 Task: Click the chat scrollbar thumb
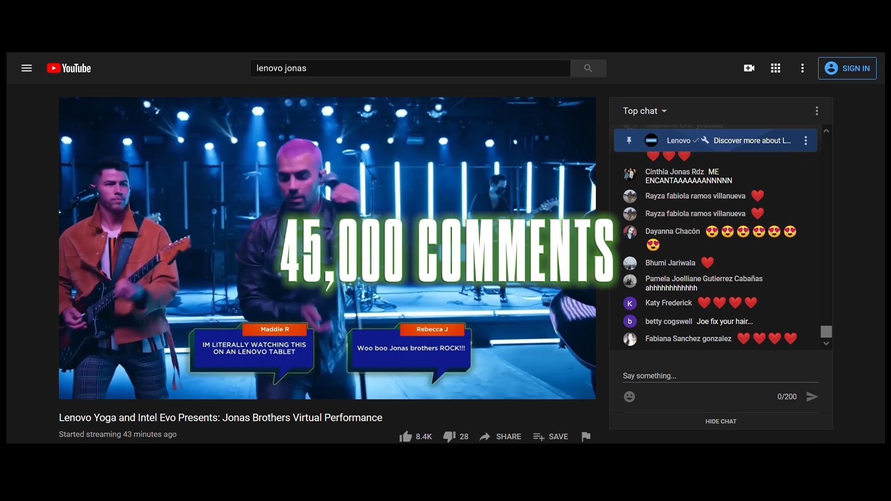click(826, 332)
